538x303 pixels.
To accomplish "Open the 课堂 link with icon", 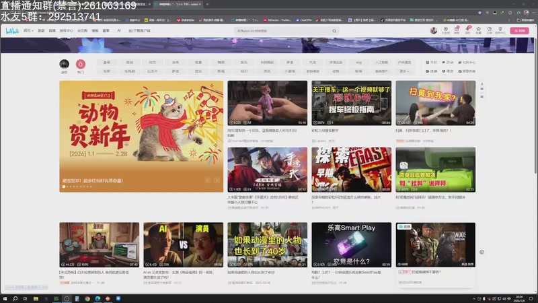I will pos(448,71).
